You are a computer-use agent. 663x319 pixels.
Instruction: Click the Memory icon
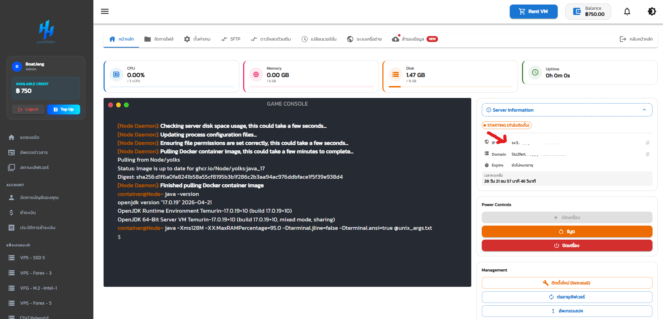256,75
